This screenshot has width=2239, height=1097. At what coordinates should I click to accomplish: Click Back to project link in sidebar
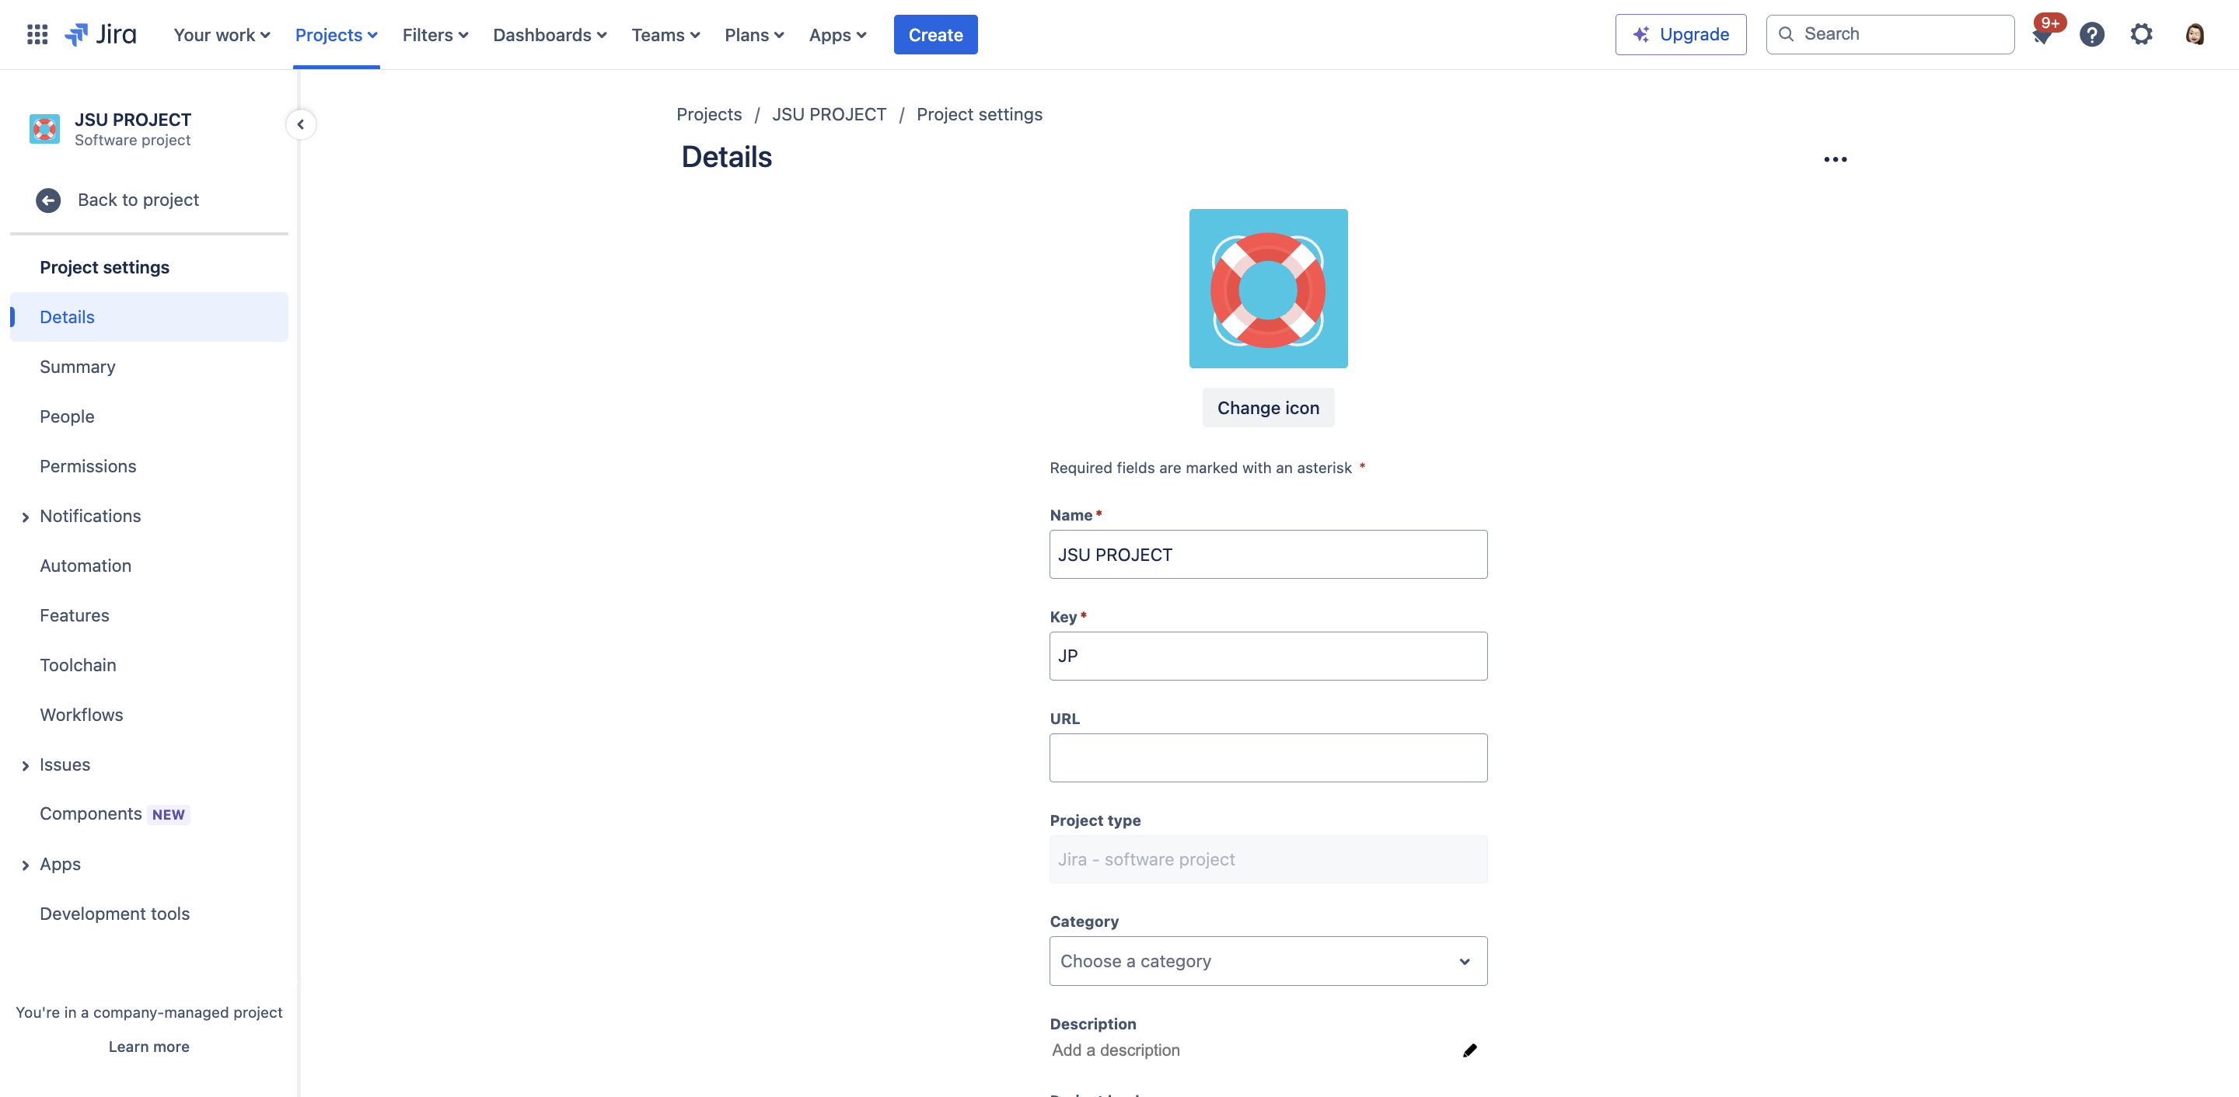(x=138, y=198)
